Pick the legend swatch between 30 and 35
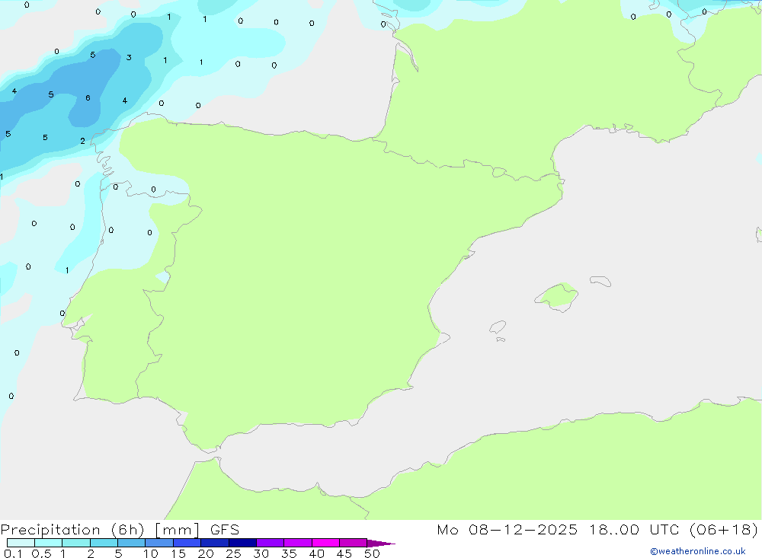This screenshot has width=762, height=558. click(271, 543)
